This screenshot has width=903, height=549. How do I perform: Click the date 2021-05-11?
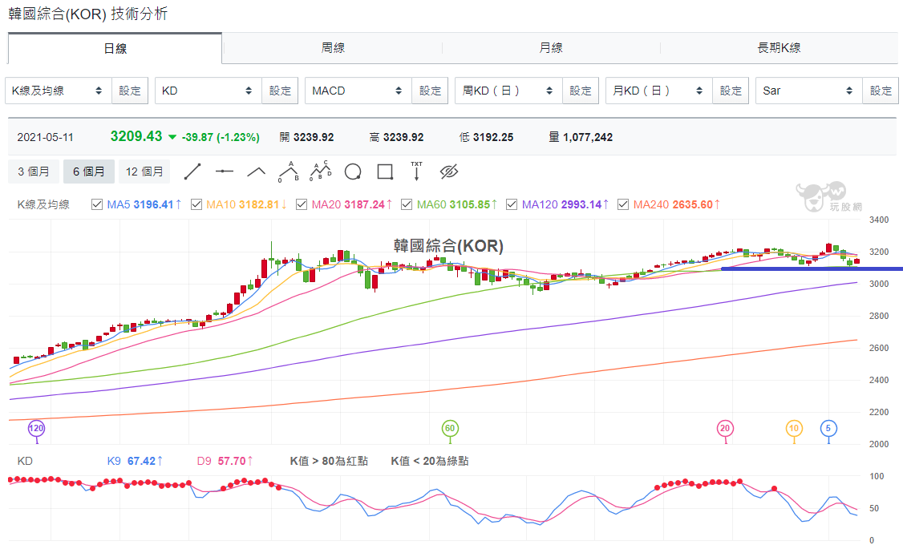[x=46, y=138]
